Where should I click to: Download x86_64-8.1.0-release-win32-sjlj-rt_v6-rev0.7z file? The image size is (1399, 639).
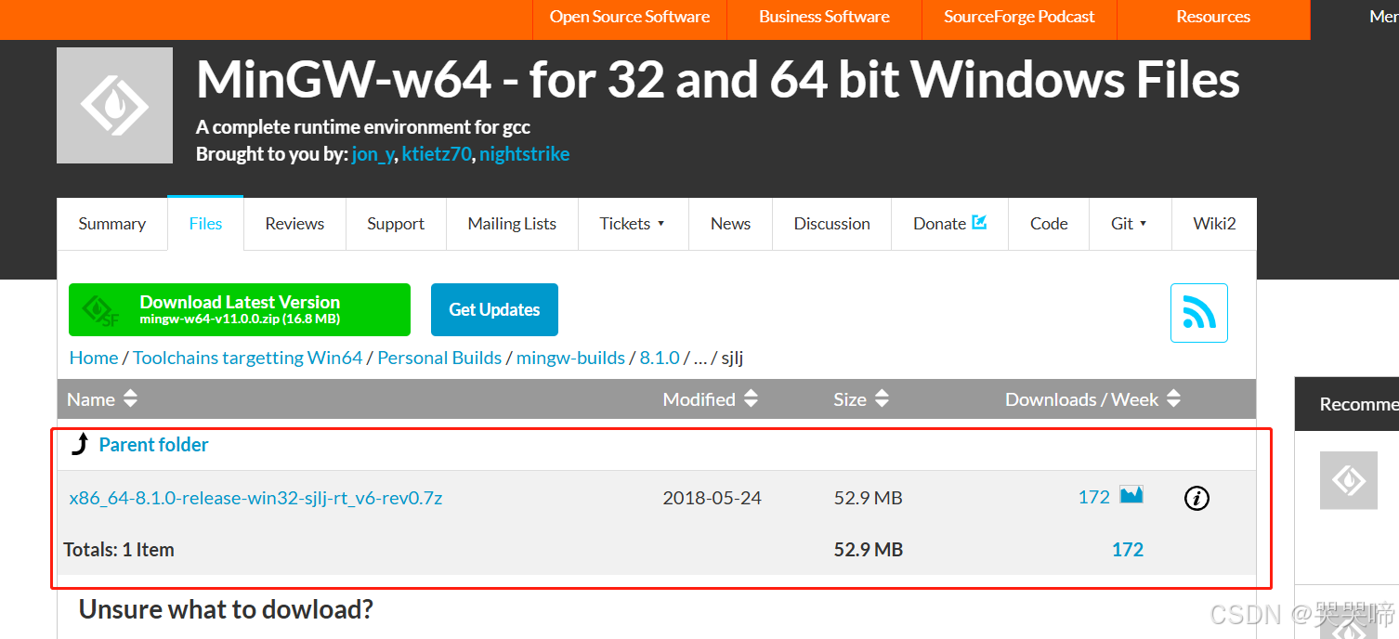point(255,498)
